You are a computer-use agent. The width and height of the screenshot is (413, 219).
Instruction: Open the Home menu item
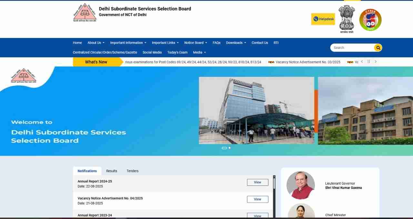pos(77,43)
